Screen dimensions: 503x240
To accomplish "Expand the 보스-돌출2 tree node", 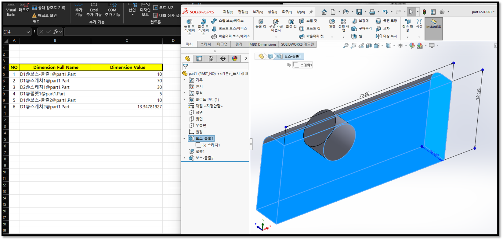I will click(x=184, y=158).
